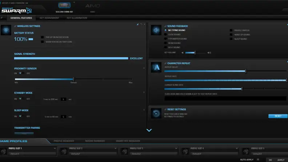
Task: Click the Profile Slot 5 Roccat icon
Action: 246,151
